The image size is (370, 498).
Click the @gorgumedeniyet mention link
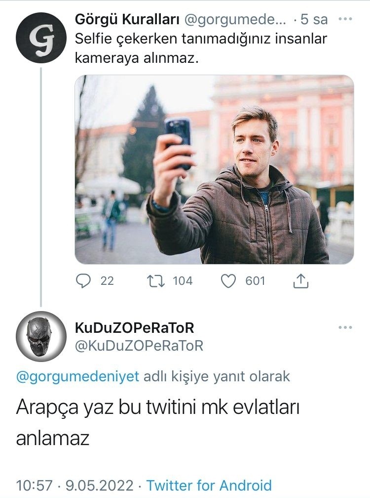tap(77, 376)
